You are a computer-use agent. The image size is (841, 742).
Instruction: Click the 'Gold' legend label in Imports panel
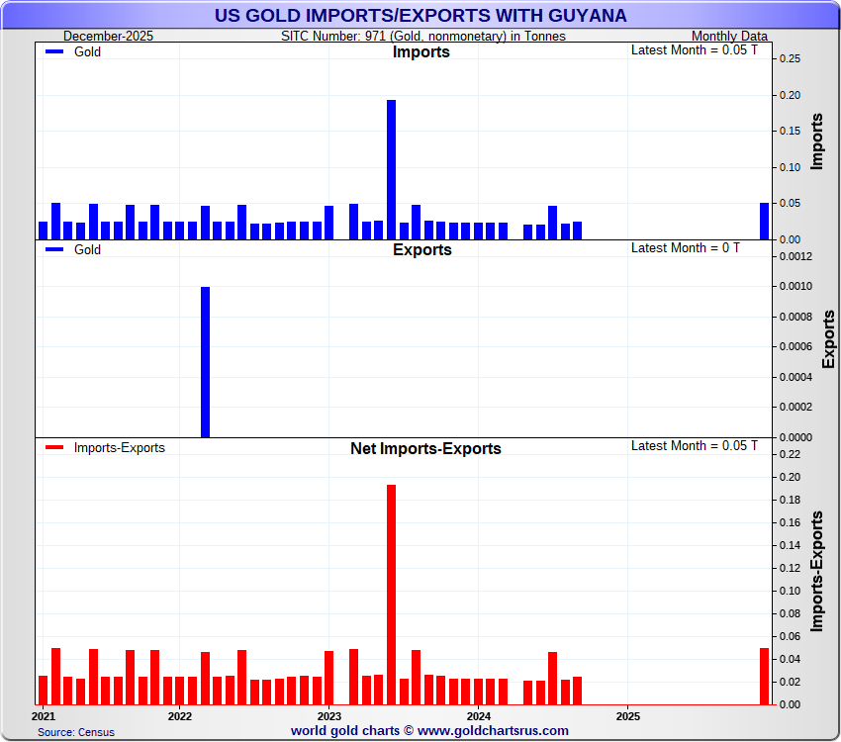(87, 51)
